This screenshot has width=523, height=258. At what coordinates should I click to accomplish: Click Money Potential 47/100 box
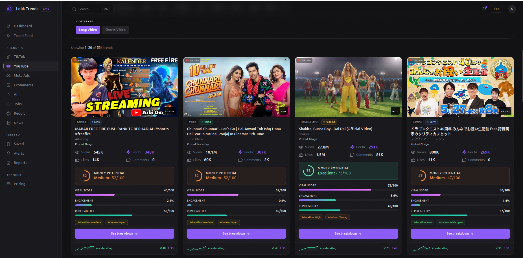point(460,176)
